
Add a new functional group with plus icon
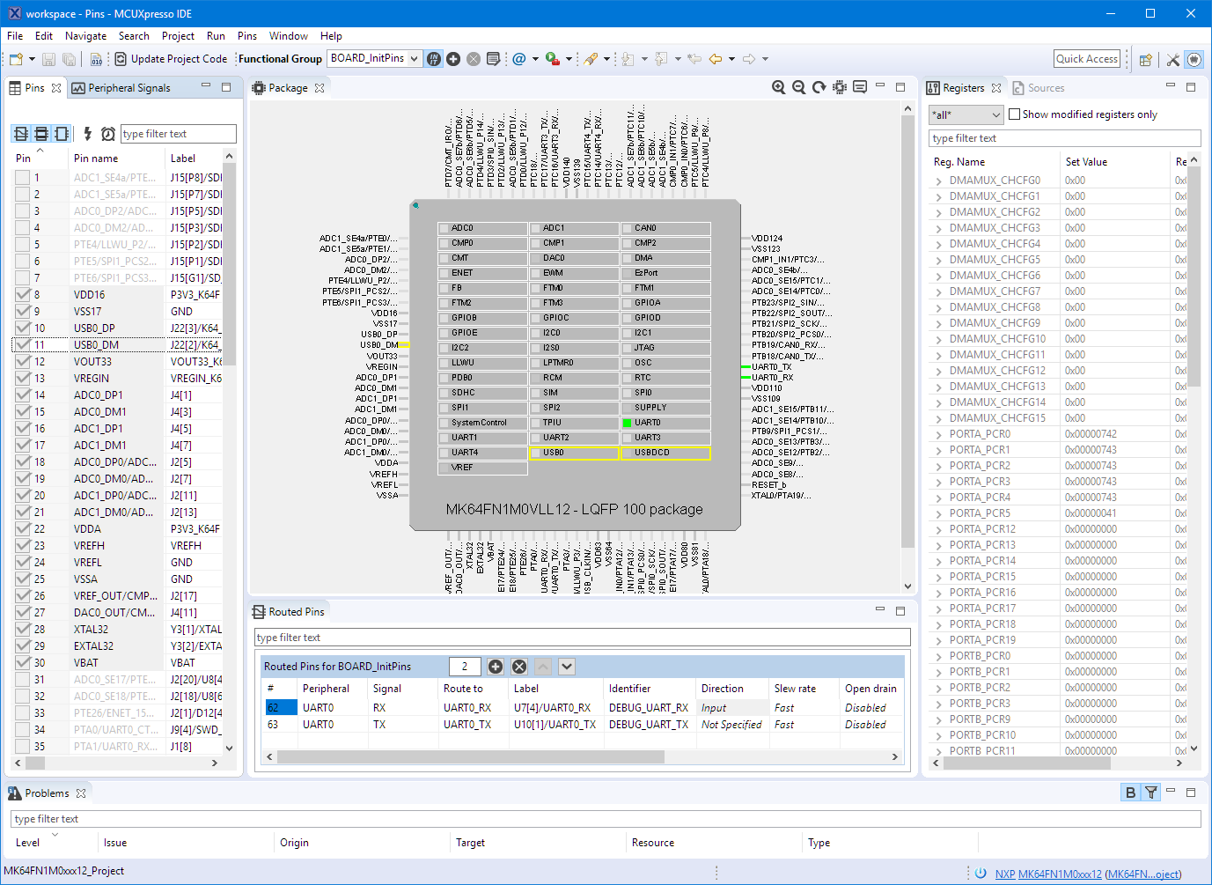pos(453,59)
